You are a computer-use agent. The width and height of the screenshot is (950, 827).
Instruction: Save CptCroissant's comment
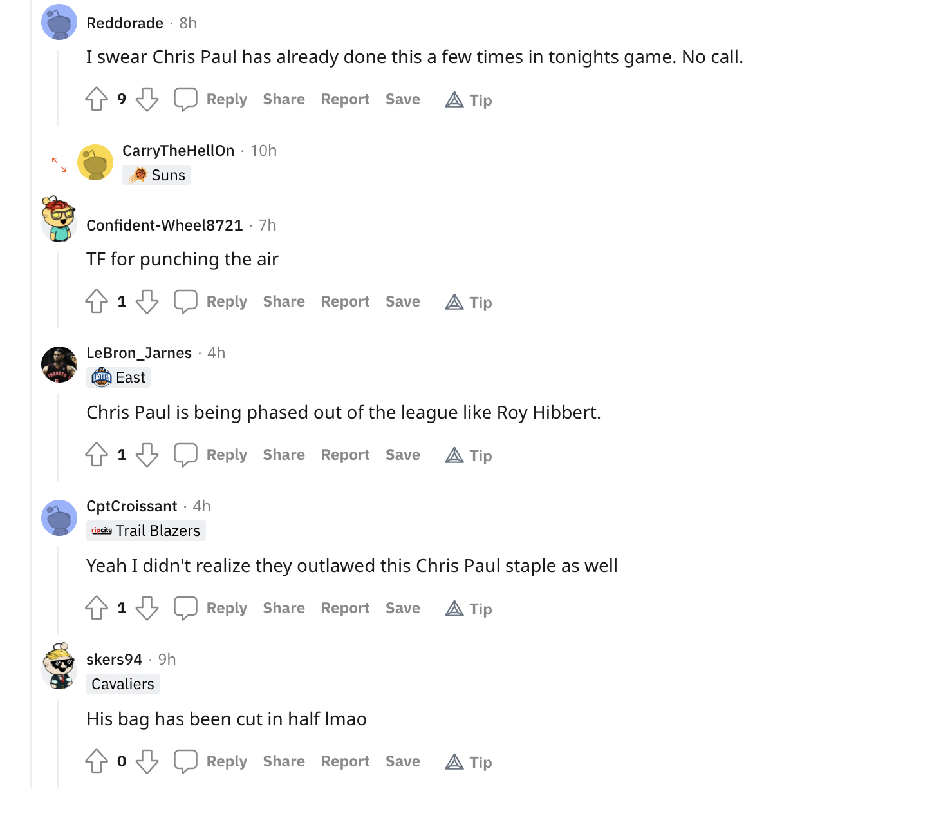tap(403, 608)
